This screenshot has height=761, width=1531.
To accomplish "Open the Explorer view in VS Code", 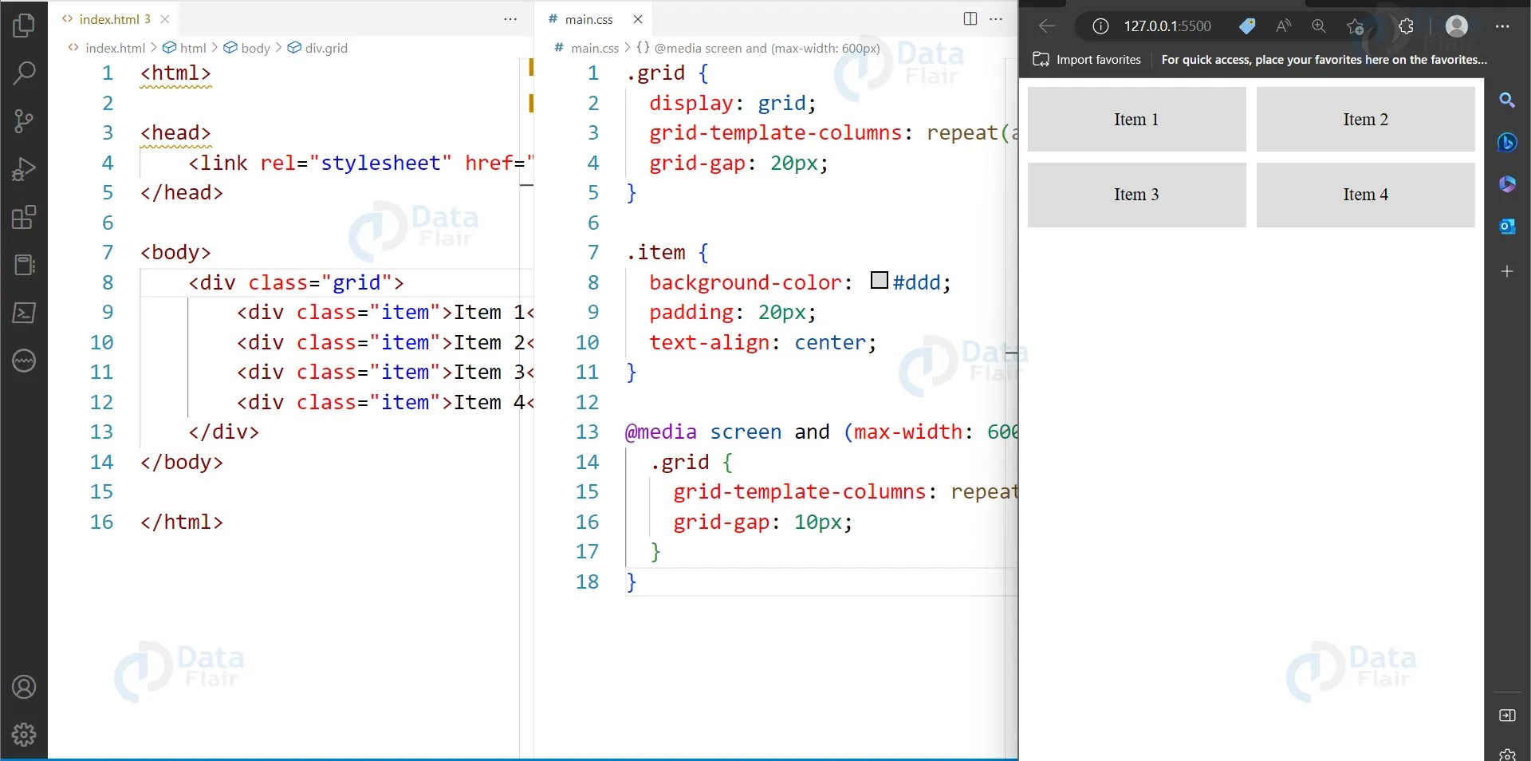I will pyautogui.click(x=24, y=26).
